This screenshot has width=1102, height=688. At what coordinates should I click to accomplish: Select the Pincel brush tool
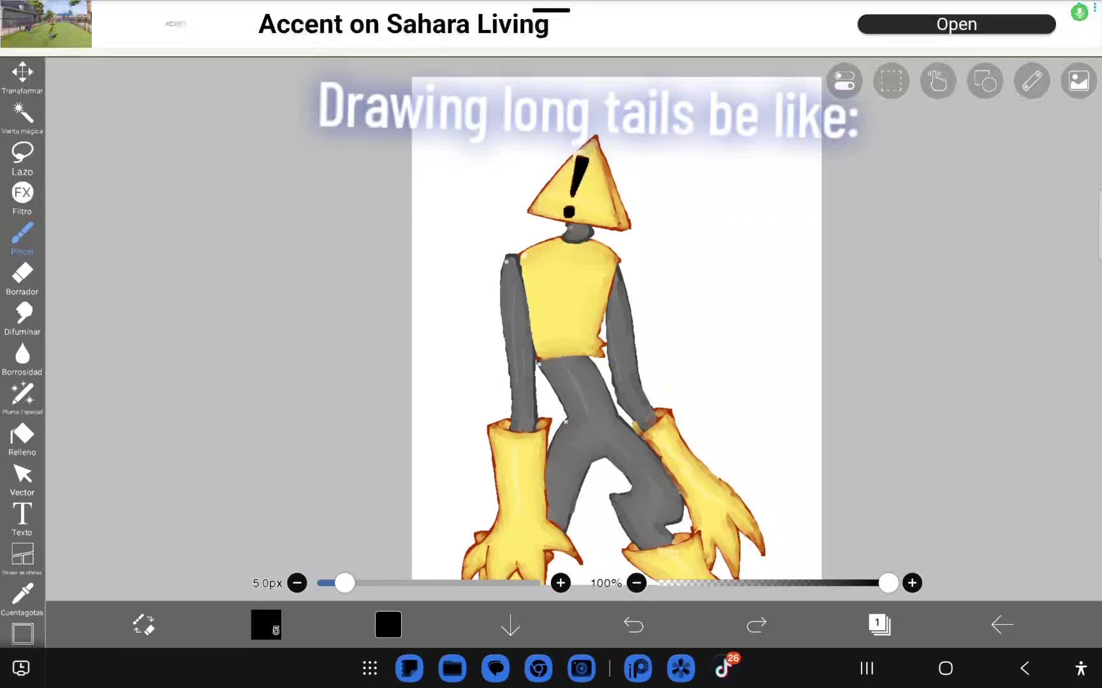22,238
